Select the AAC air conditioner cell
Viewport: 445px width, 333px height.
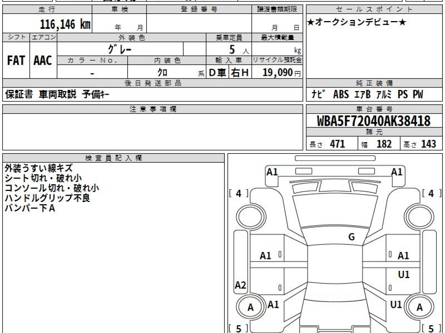(x=43, y=61)
